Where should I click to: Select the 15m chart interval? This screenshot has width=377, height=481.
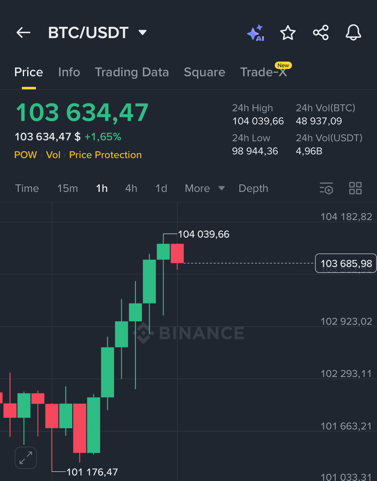[x=68, y=188]
